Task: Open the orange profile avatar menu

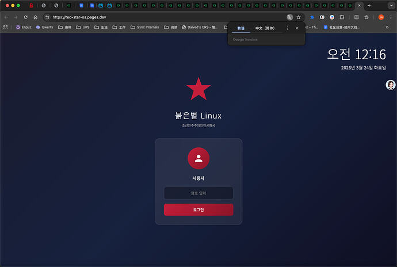Action: click(x=381, y=17)
